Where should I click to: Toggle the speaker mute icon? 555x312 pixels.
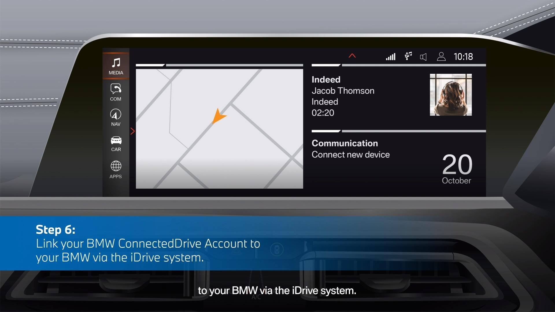tap(423, 57)
